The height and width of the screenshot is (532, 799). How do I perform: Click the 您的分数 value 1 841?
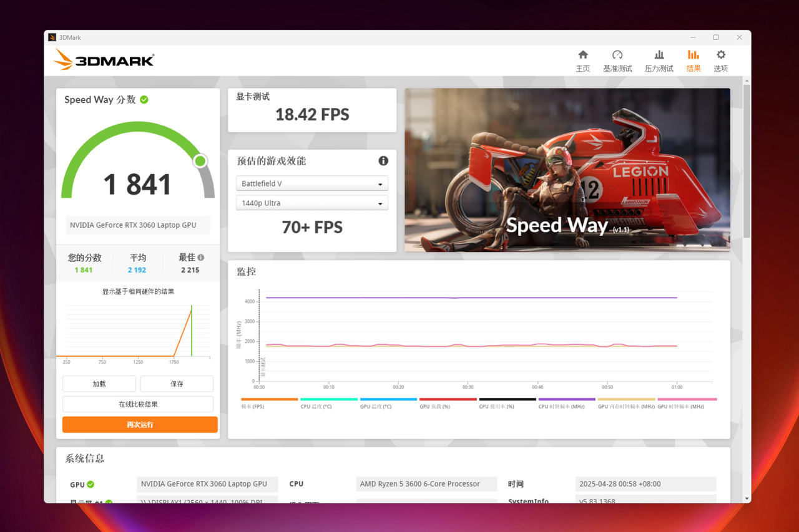tap(84, 270)
